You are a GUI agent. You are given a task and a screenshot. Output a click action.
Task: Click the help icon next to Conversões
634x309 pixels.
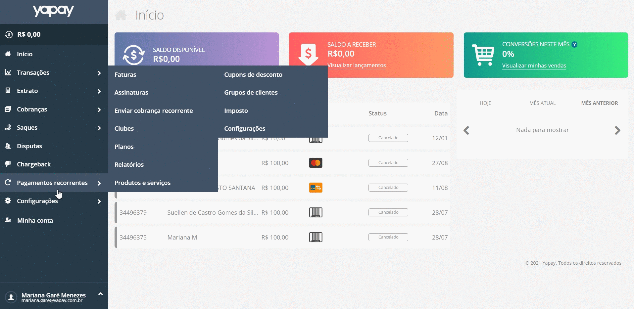[575, 45]
